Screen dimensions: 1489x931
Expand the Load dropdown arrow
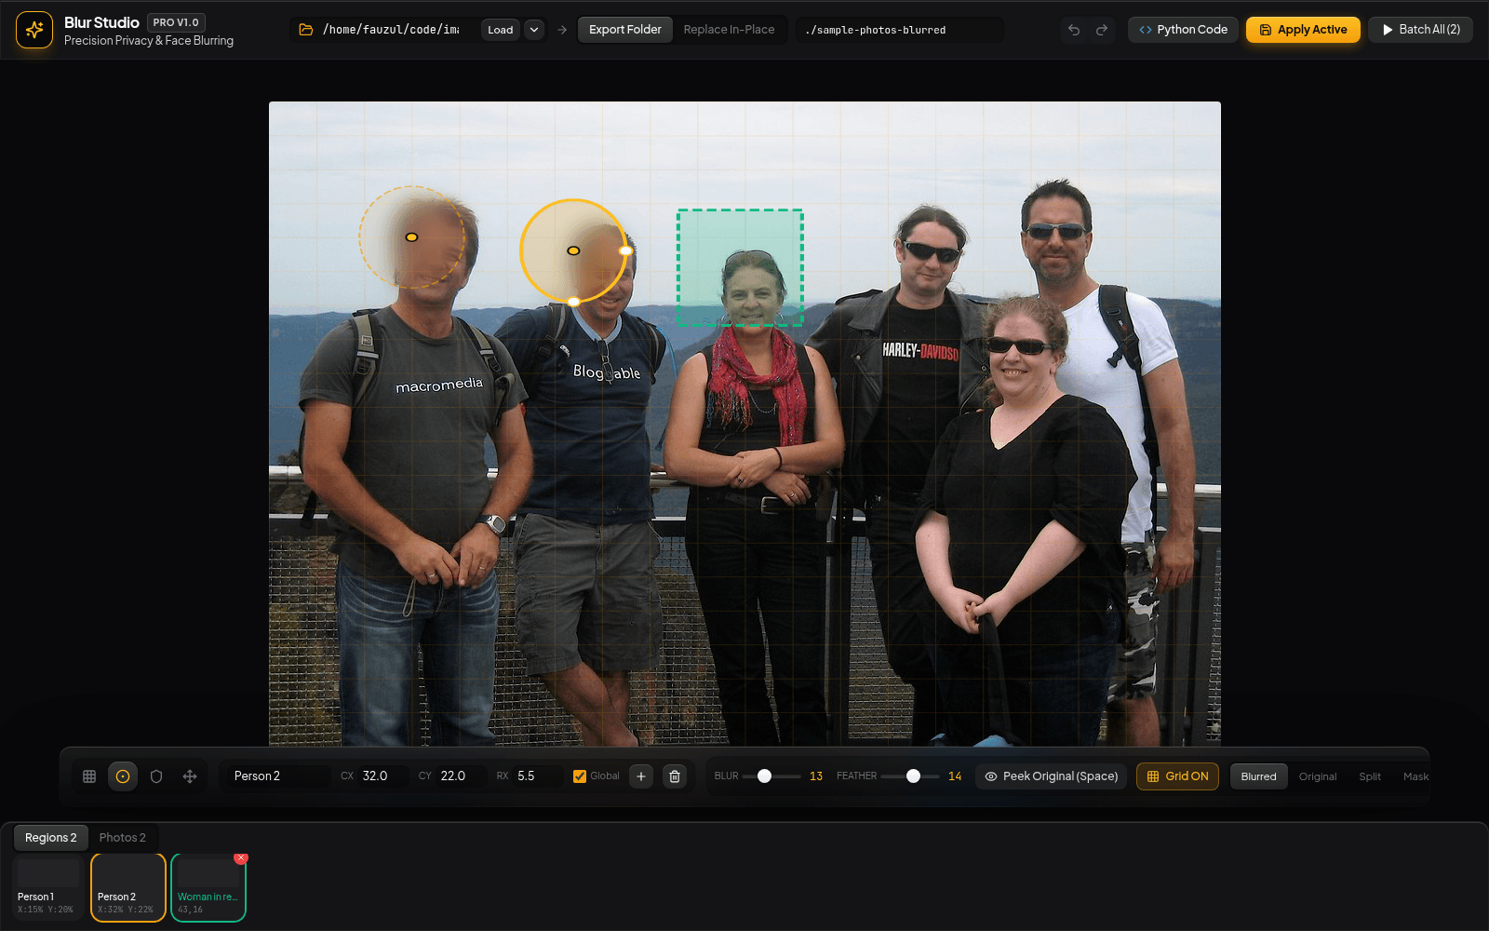pyautogui.click(x=534, y=30)
